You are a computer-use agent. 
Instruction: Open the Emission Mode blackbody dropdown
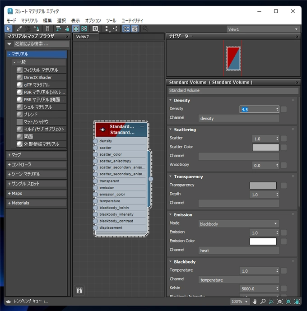coord(238,224)
